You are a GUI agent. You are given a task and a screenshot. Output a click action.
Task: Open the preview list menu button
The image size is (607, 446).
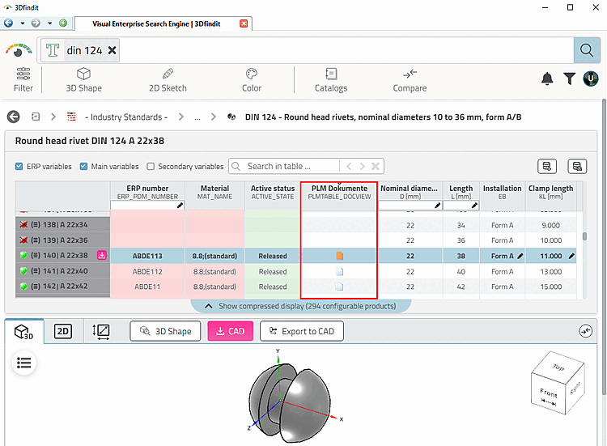[24, 363]
